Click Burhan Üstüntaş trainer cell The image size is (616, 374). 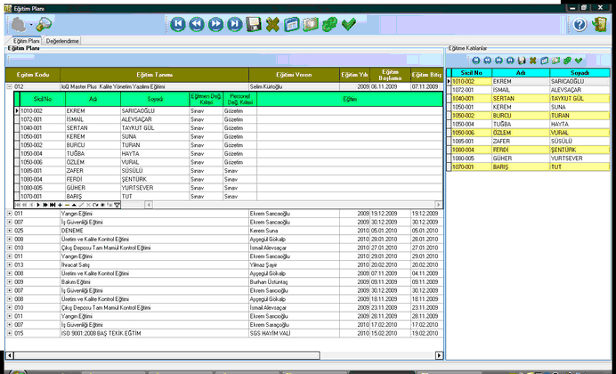tap(295, 282)
